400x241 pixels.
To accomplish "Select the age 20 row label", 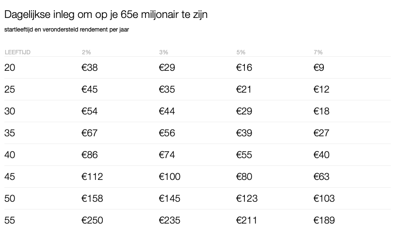I will [10, 68].
